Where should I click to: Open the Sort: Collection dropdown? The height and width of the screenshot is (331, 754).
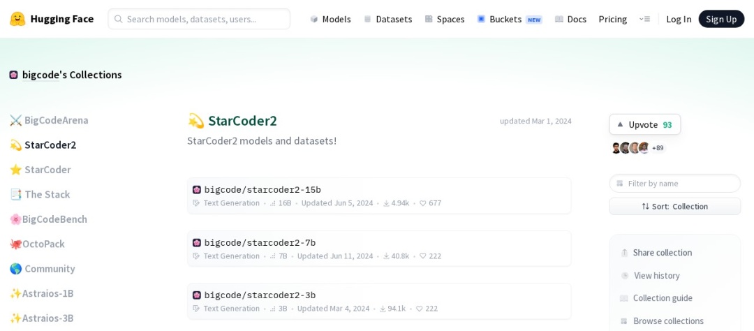coord(674,207)
